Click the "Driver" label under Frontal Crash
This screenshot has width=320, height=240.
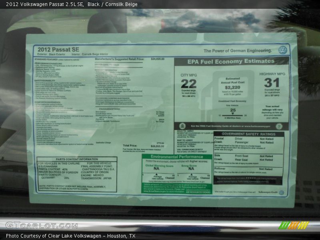coord(238,138)
